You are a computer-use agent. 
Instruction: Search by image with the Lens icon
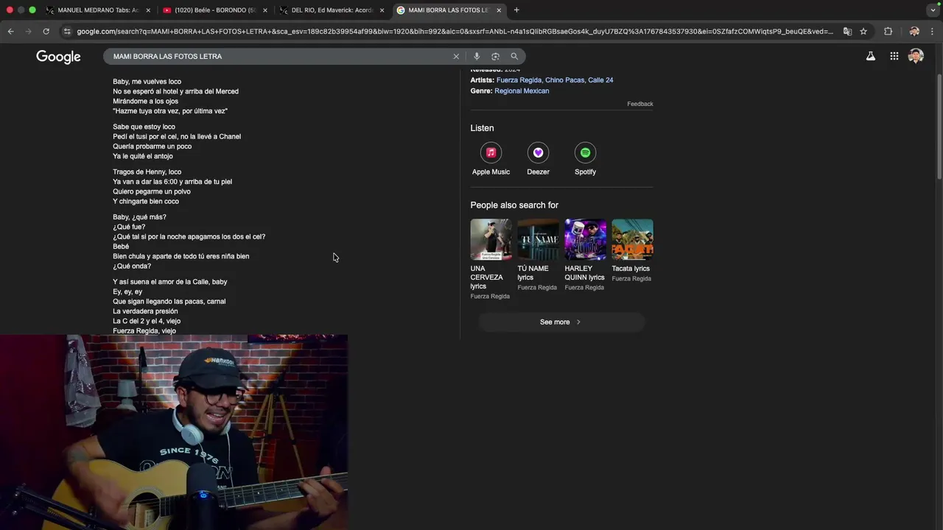click(x=495, y=56)
